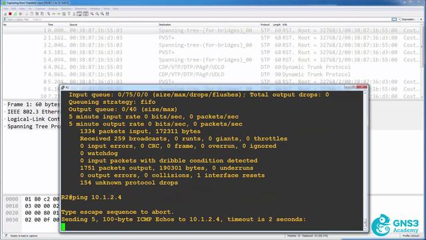Select packet 6 Dynamic Trunk Protocol length 60
426x240 pixels.
point(212,67)
